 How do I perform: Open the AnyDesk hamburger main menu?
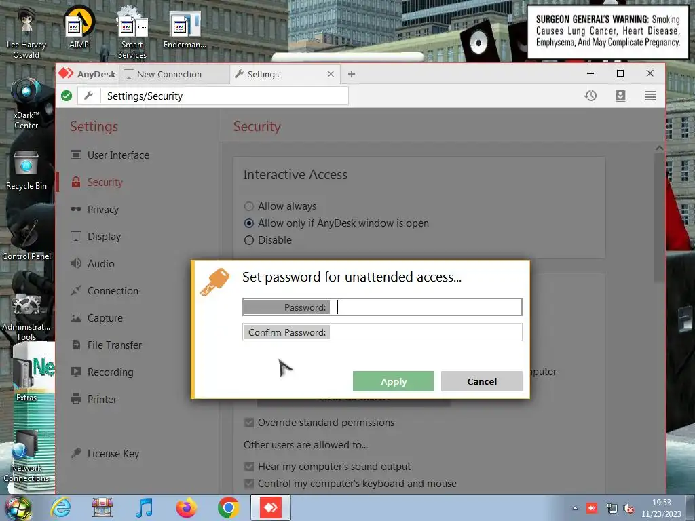650,96
